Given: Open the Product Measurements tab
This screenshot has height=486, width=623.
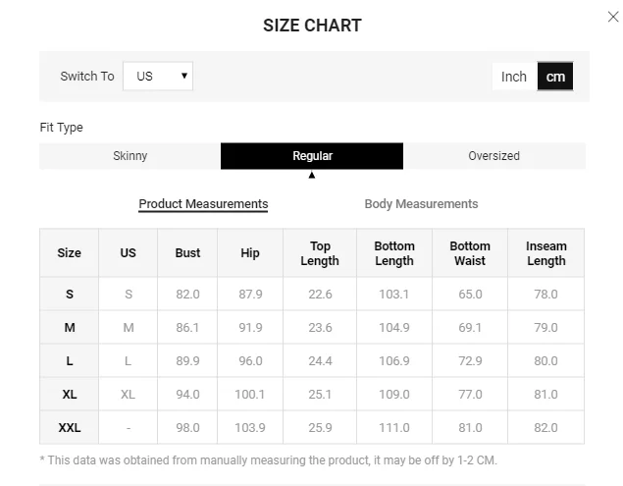Looking at the screenshot, I should pyautogui.click(x=203, y=204).
